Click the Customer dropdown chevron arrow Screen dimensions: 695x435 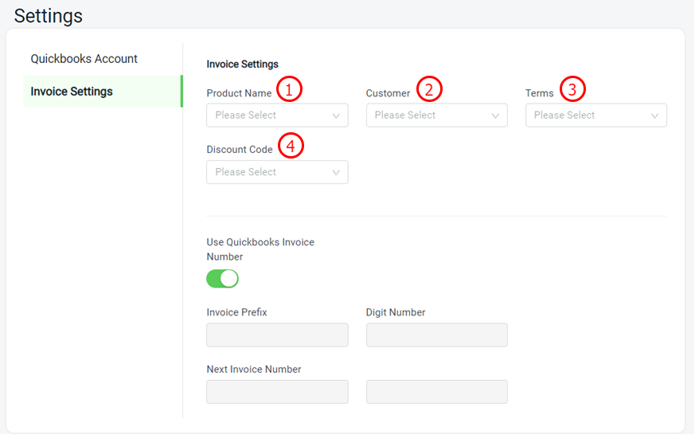coord(495,116)
